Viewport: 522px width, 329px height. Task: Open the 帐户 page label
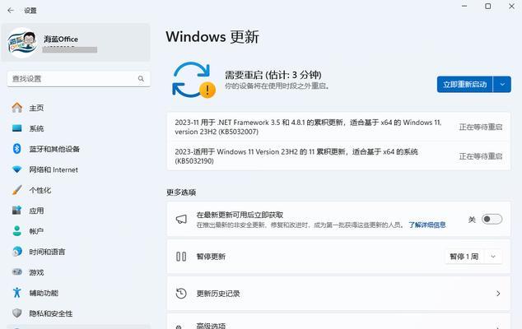click(x=36, y=231)
